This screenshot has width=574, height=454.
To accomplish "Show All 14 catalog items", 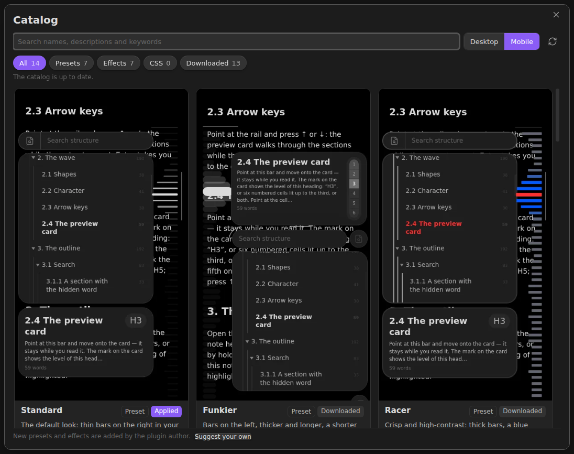I will [29, 63].
